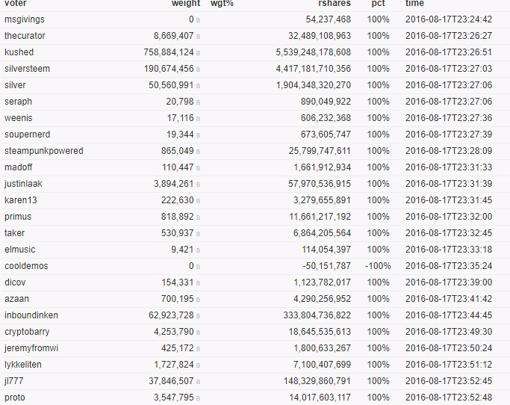Screen dimensions: 510x405
Task: Click the small B icon beside weight 758,884,124
Action: (198, 53)
